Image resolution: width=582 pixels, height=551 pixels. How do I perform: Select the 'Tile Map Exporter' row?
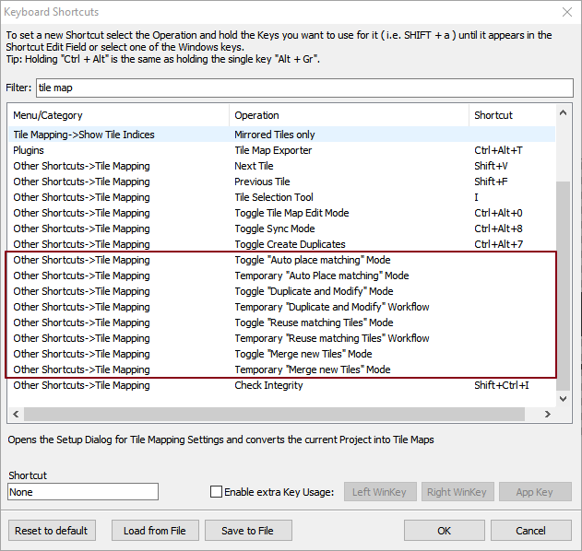tap(281, 150)
